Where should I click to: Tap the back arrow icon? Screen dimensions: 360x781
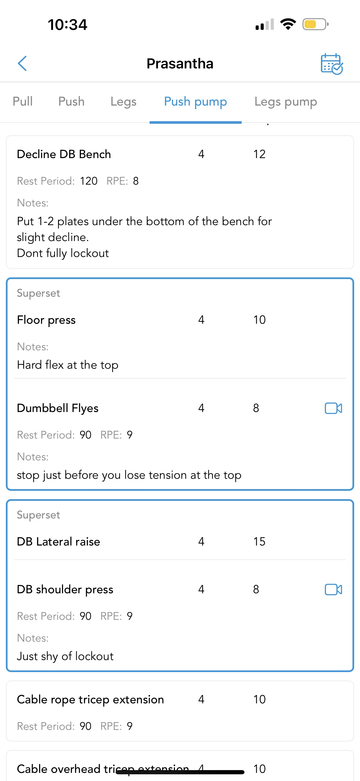22,63
